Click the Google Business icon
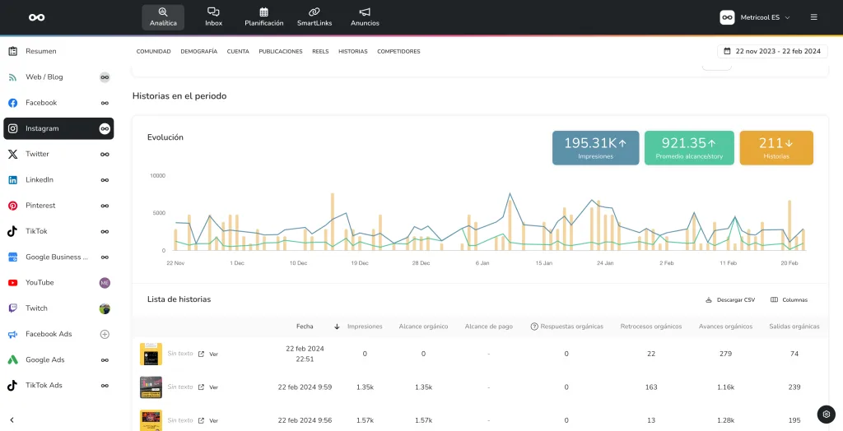The height and width of the screenshot is (431, 843). click(x=13, y=257)
